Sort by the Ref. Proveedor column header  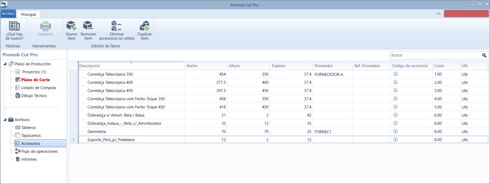click(371, 66)
